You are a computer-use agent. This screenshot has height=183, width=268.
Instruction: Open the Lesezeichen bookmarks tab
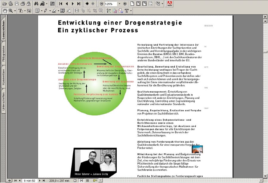pyautogui.click(x=3, y=30)
